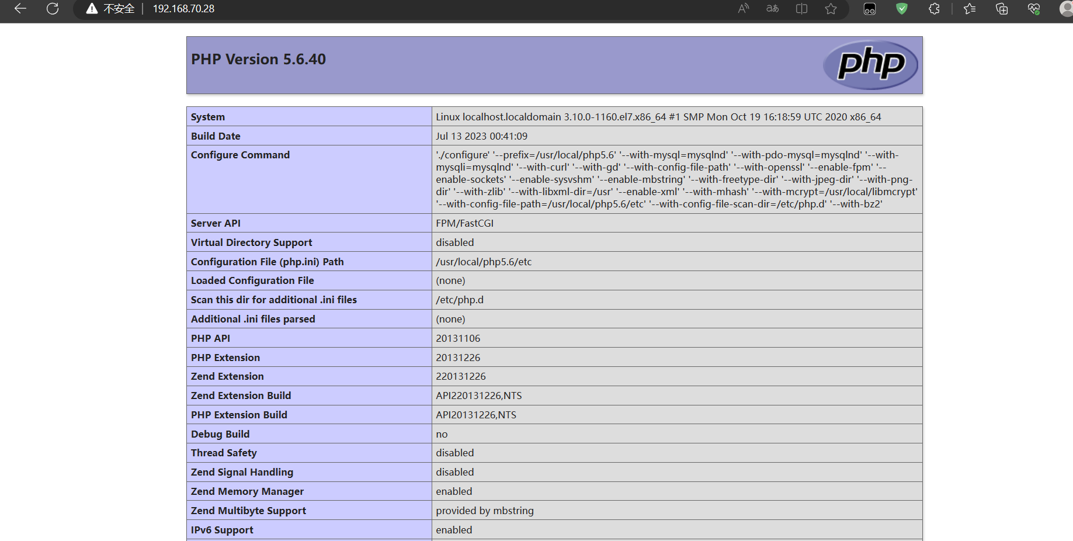This screenshot has height=541, width=1073.
Task: Select the /etc/php.d value
Action: click(x=460, y=300)
